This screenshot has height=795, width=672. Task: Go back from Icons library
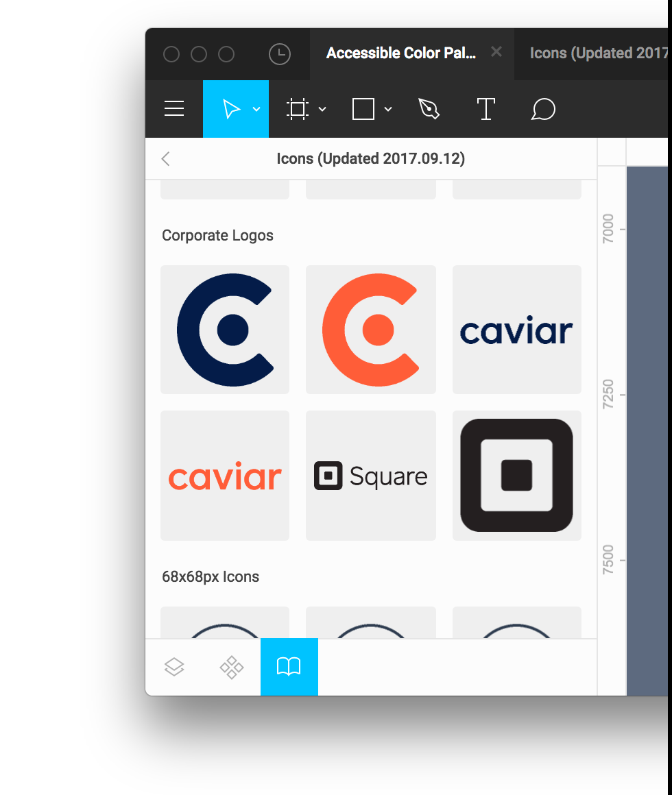(x=165, y=159)
